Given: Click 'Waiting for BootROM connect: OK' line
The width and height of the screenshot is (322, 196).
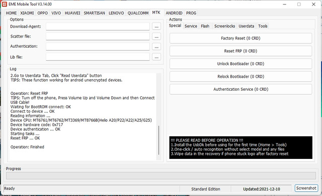Looking at the screenshot, I should coord(41,107).
